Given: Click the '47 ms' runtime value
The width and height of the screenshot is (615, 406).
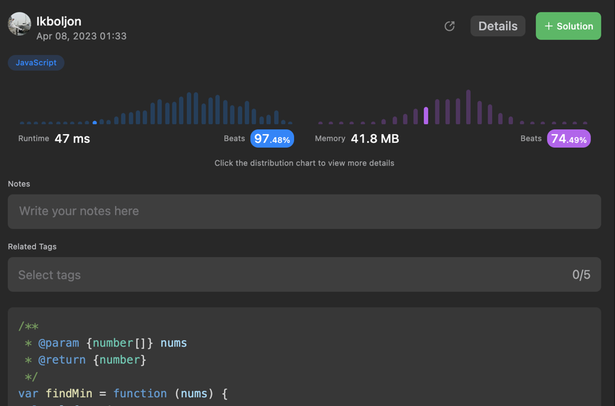Looking at the screenshot, I should pyautogui.click(x=72, y=138).
